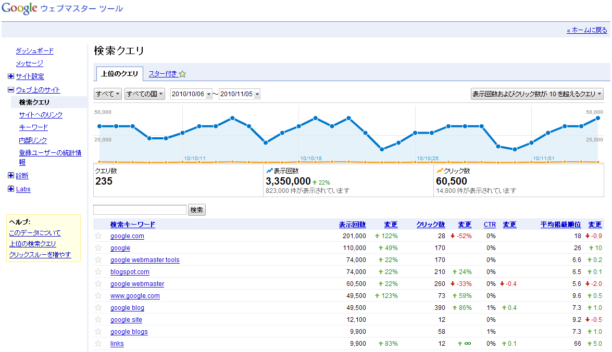Star the google blog query row
Viewport: 612px width, 352px height.
click(98, 308)
